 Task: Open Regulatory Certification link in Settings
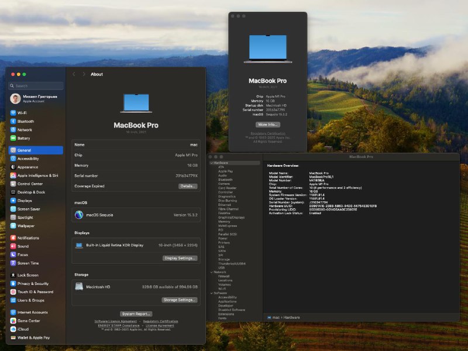[160, 321]
